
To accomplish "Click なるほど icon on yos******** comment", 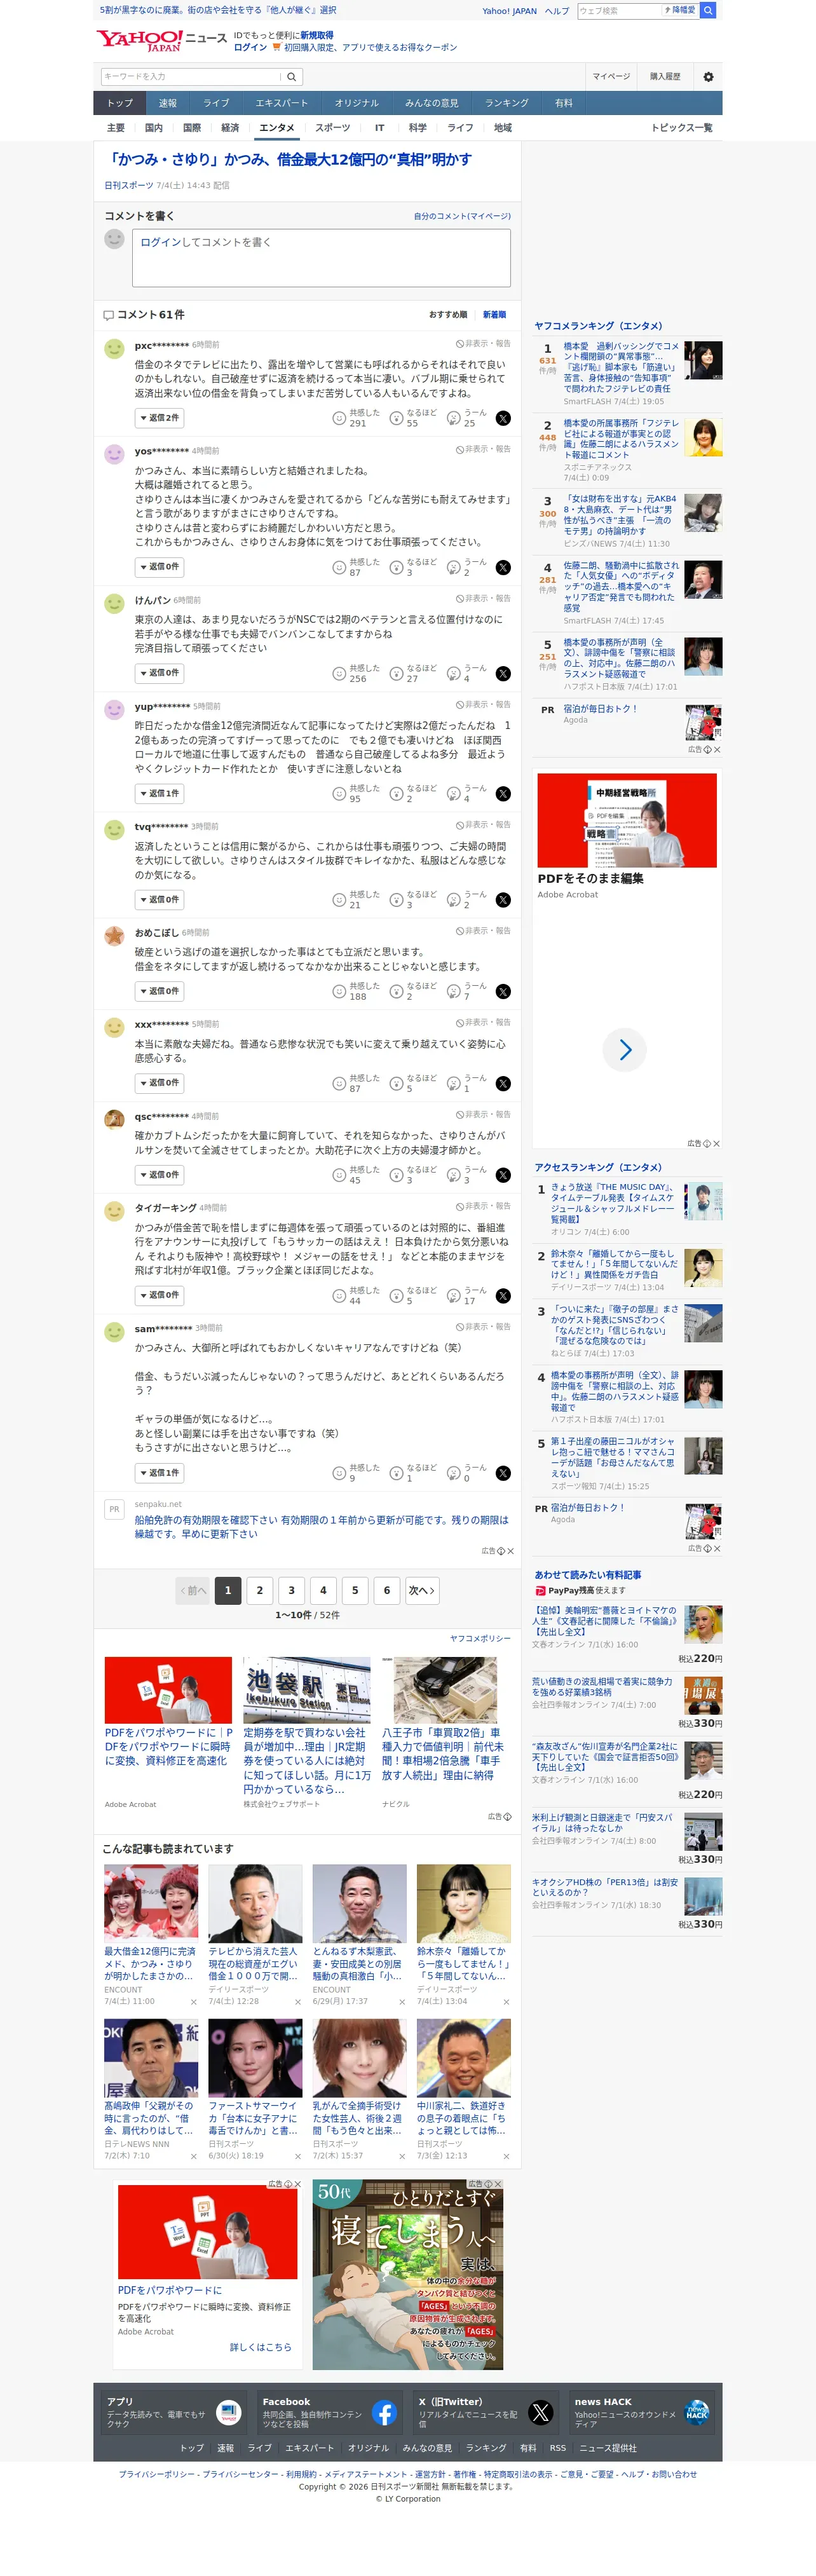I will [x=396, y=568].
